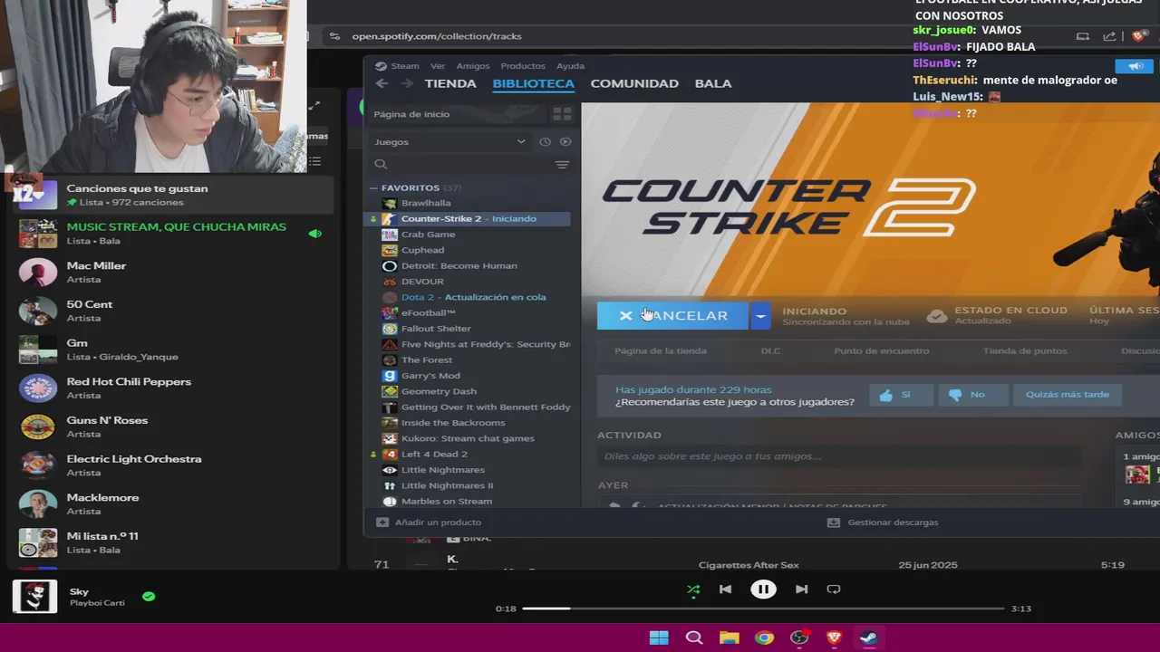Image resolution: width=1160 pixels, height=652 pixels.
Task: Open the dropdown arrow next to Cancelar
Action: tap(760, 315)
